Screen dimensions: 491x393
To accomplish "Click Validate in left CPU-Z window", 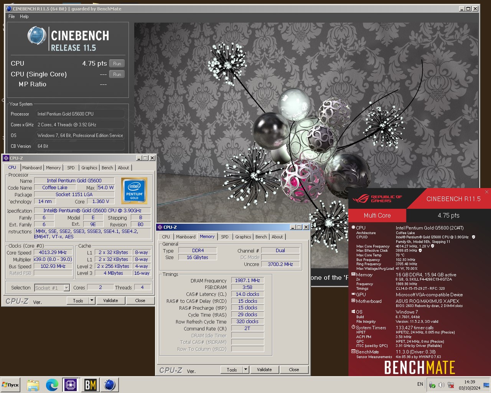I will pos(110,301).
